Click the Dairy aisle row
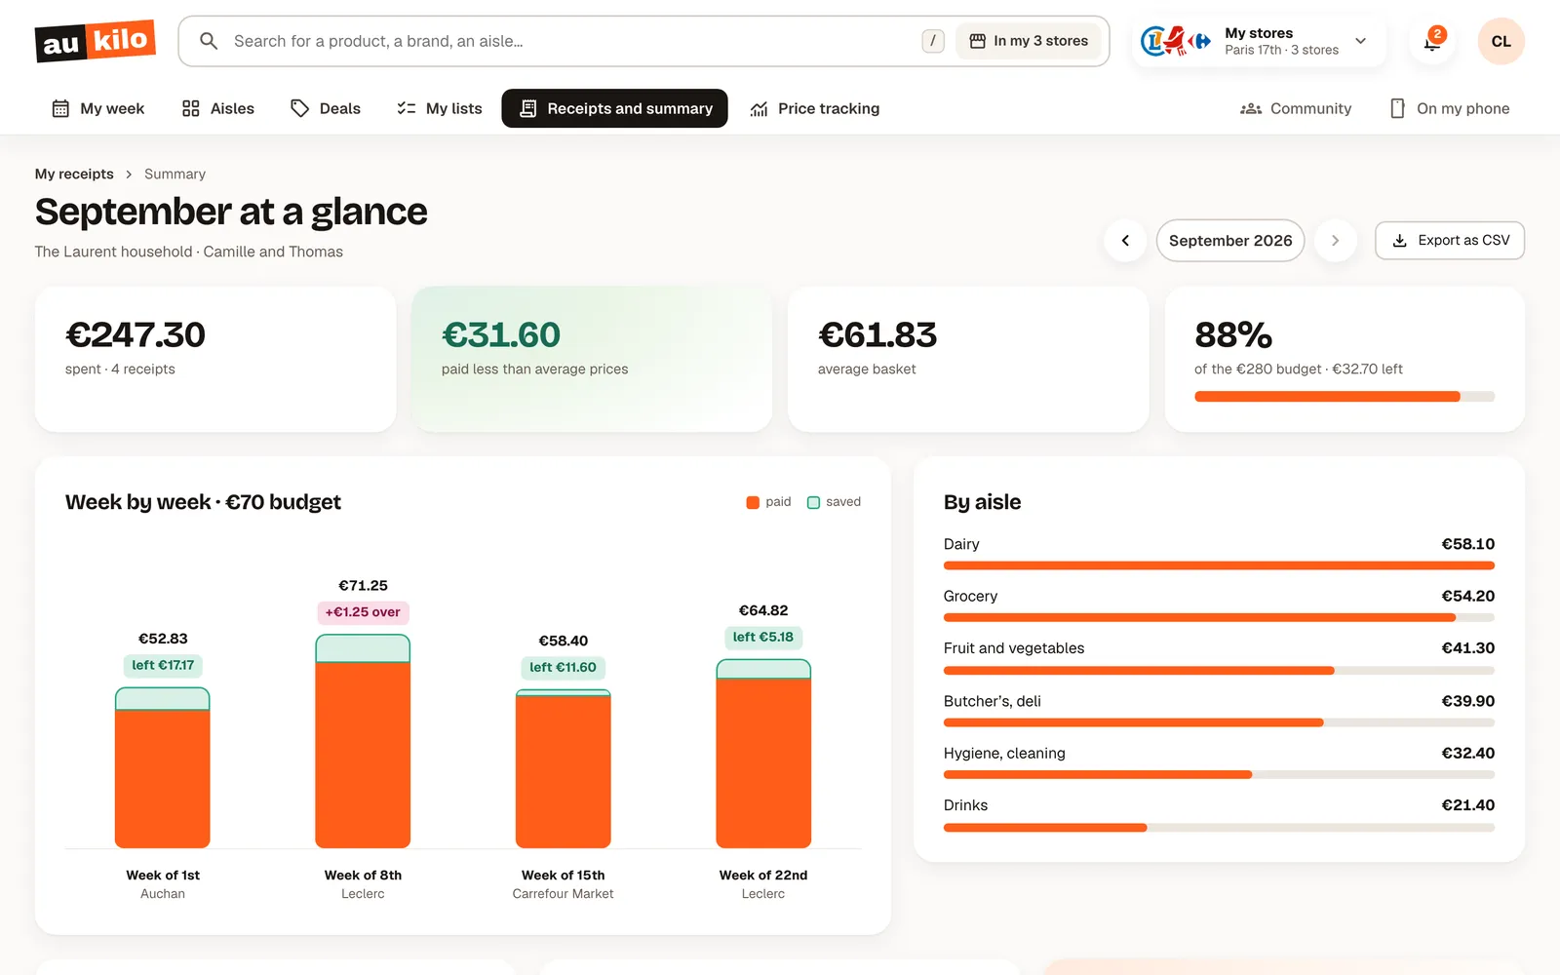1560x975 pixels. (x=1219, y=553)
